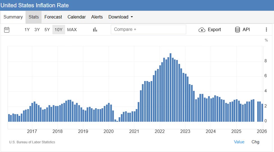Viewport: 274px width, 152px height.
Task: Select the 1Y time range
Action: tap(27, 30)
